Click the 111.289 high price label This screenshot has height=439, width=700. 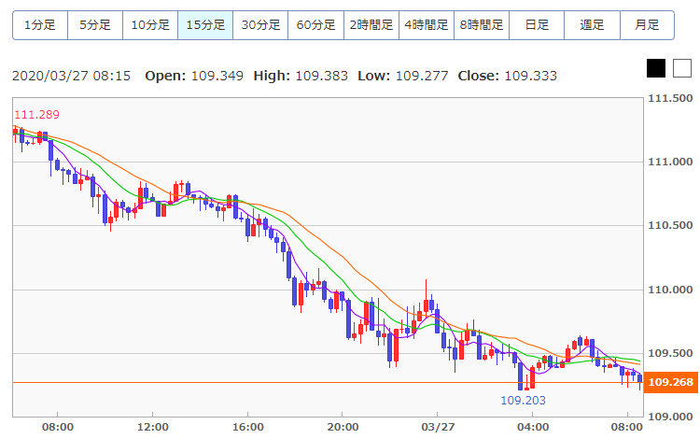36,115
